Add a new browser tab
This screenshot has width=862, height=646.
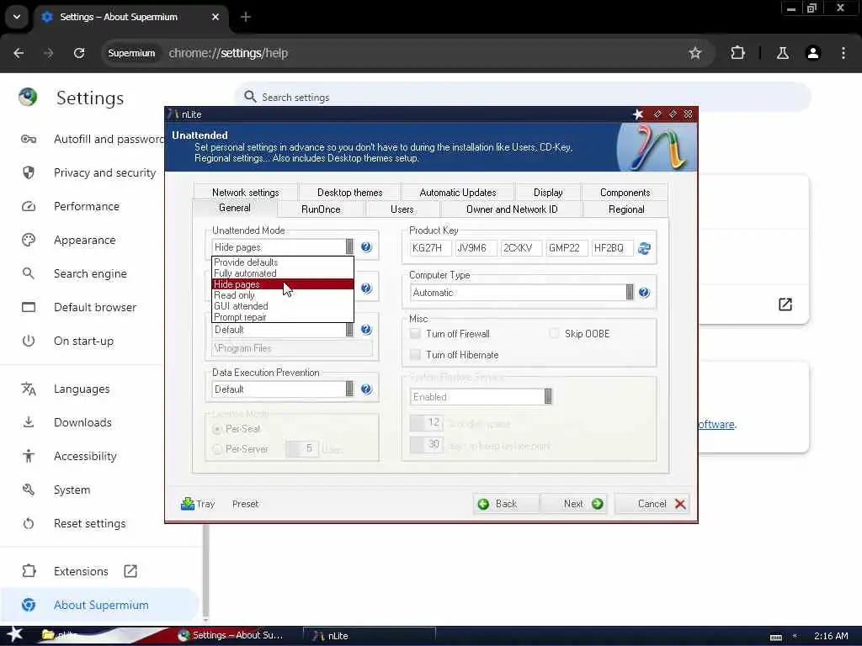pos(246,17)
